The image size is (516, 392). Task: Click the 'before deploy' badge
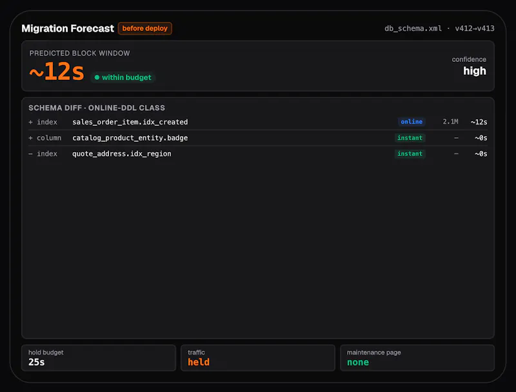point(144,28)
